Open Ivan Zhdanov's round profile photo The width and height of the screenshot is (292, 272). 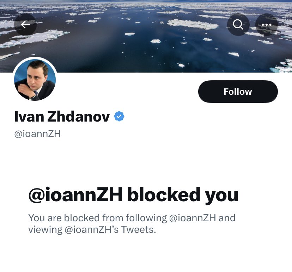(35, 80)
